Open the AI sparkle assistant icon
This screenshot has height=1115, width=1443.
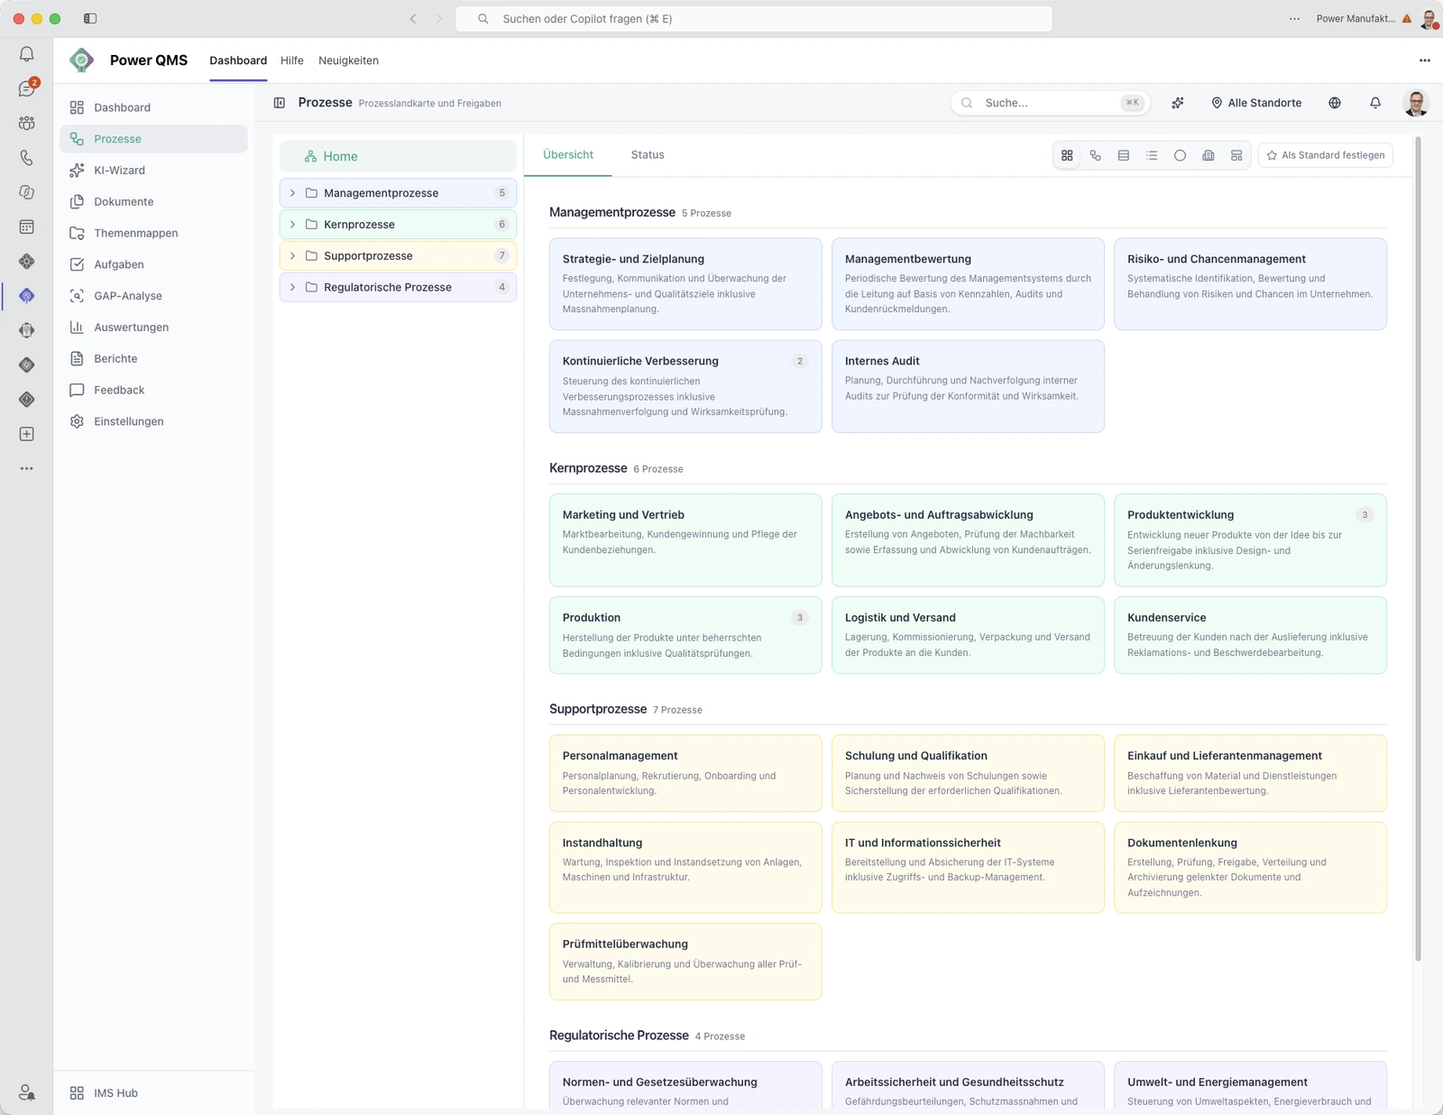(1178, 103)
